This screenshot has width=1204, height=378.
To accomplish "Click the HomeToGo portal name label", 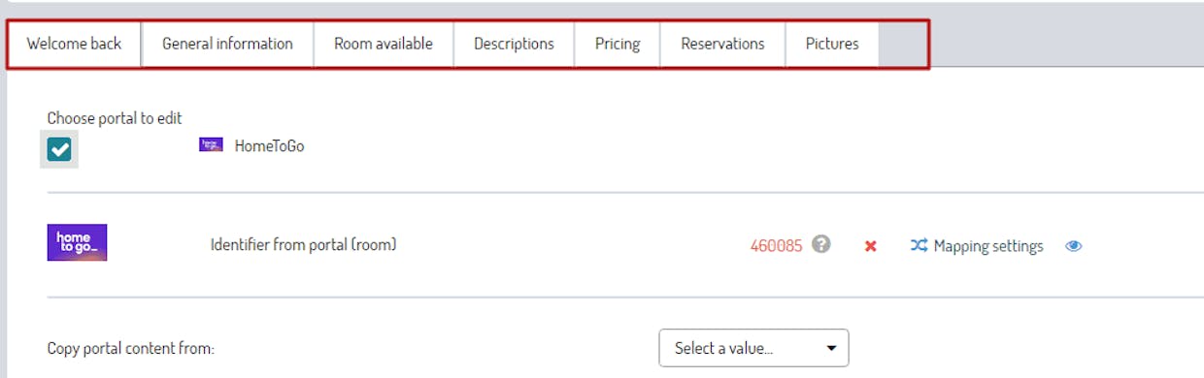I will [269, 146].
